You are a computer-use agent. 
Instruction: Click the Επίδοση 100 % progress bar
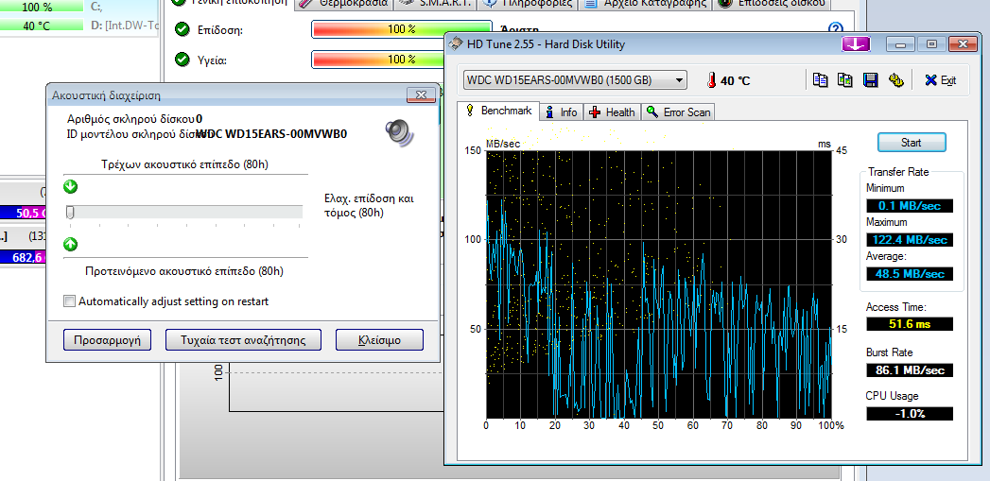coord(402,29)
